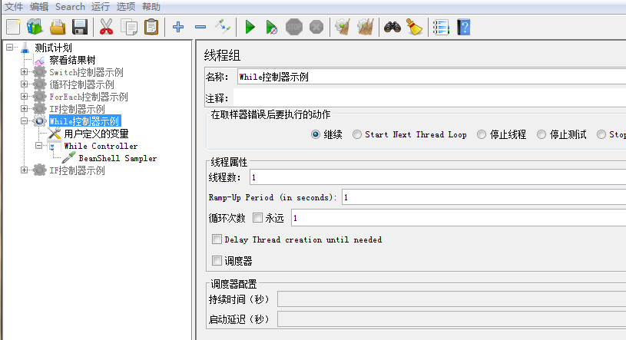
Task: Open the 运行 menu
Action: coord(100,7)
